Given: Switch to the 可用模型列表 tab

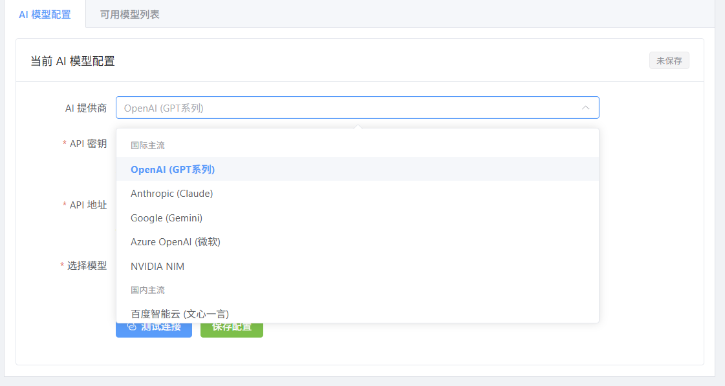Looking at the screenshot, I should pos(129,14).
